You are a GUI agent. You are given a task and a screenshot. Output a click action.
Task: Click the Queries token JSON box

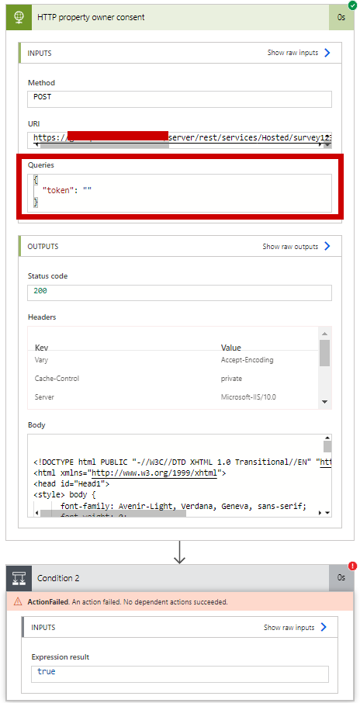179,192
